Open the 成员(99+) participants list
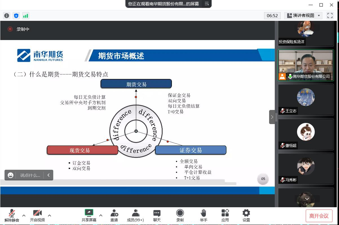Screen dimensions: 339x225 coord(135,215)
